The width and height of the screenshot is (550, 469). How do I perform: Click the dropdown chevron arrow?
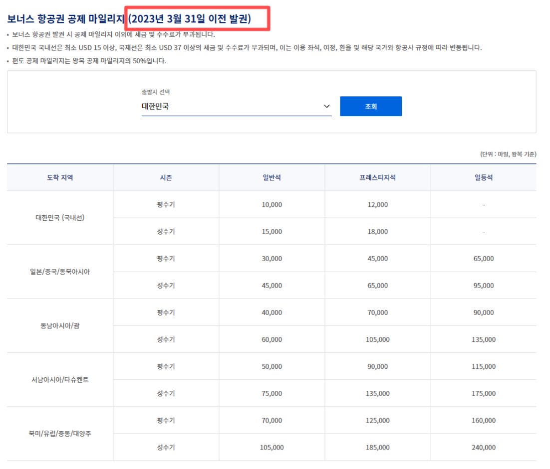point(327,106)
